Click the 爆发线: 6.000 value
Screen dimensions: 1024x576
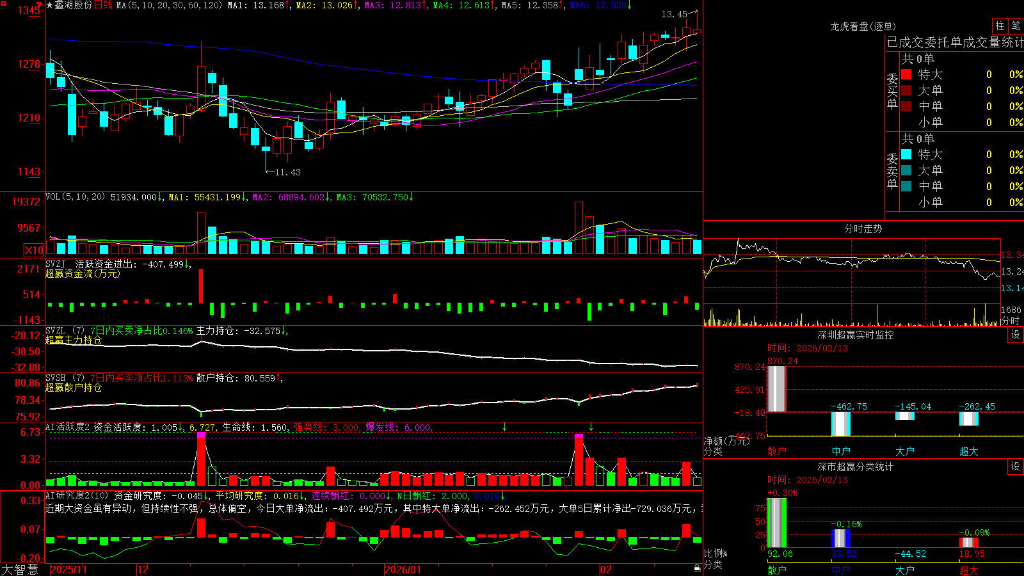click(398, 428)
